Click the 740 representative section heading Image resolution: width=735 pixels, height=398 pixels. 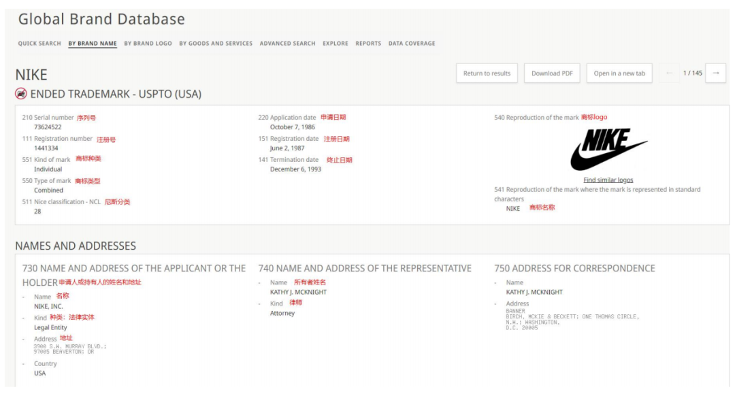[x=365, y=269]
